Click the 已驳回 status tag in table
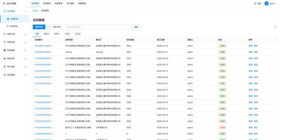This screenshot has width=281, height=140. (x=222, y=127)
